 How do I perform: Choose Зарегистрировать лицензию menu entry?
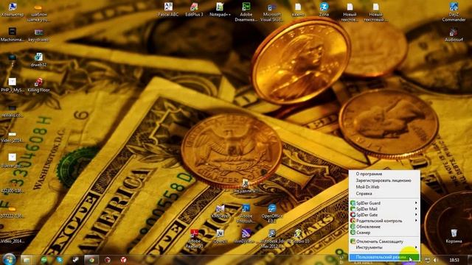384,180
